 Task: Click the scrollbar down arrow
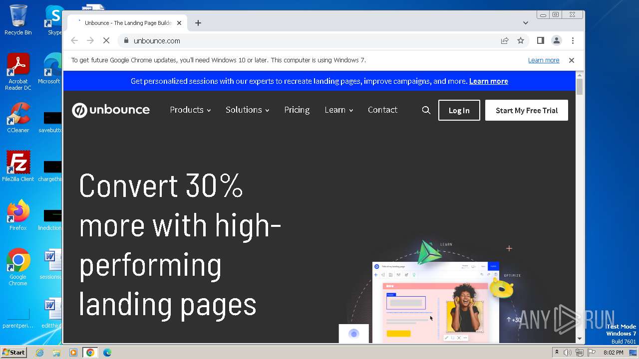click(x=580, y=339)
